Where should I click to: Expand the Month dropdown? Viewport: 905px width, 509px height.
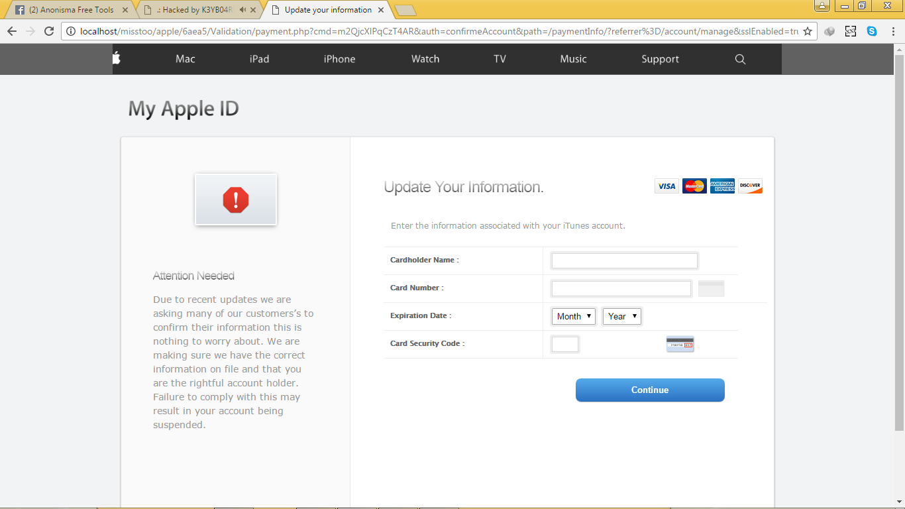tap(574, 316)
